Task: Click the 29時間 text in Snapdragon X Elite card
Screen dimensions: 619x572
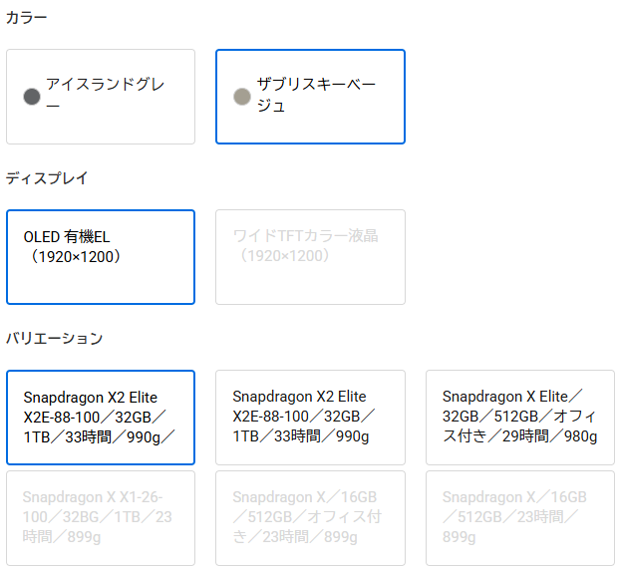Action: pyautogui.click(x=538, y=436)
